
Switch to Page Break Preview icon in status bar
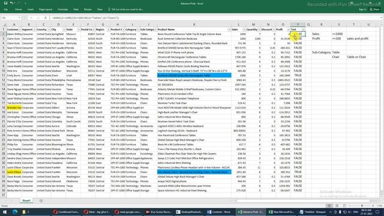click(x=344, y=206)
